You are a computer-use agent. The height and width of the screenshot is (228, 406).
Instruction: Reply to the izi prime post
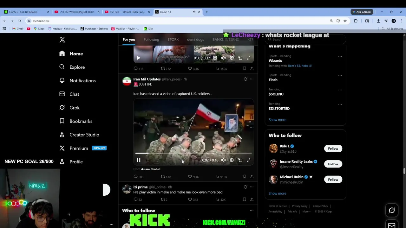[x=138, y=199]
